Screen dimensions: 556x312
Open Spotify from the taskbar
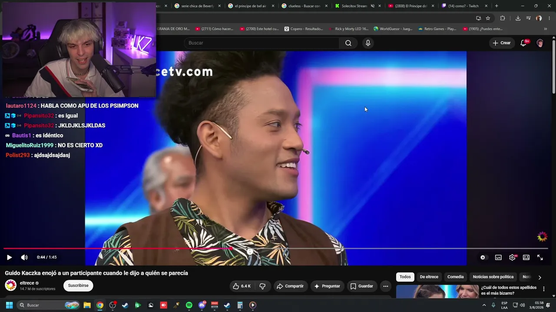[x=189, y=305]
